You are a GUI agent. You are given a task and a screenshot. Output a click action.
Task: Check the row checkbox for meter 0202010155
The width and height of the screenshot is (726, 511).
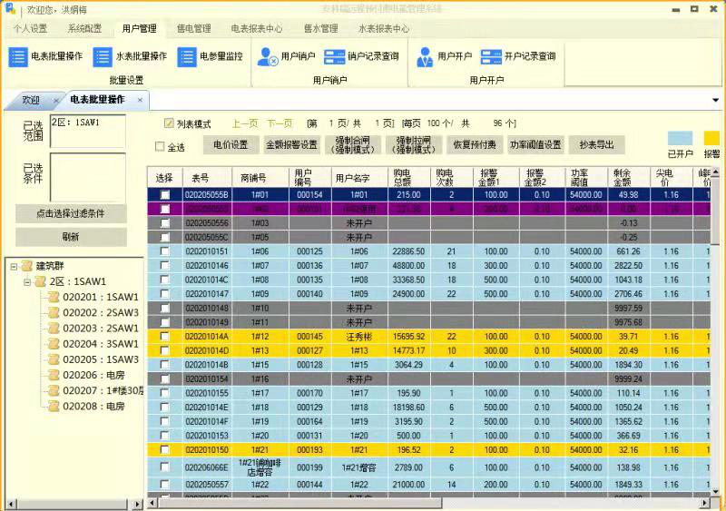pos(164,393)
